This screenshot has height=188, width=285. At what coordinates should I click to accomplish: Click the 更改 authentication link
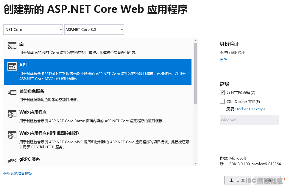tap(224, 60)
